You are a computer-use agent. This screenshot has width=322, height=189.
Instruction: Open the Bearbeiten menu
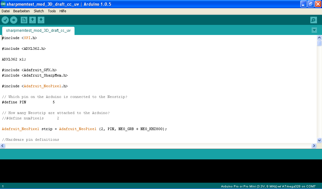pos(21,11)
